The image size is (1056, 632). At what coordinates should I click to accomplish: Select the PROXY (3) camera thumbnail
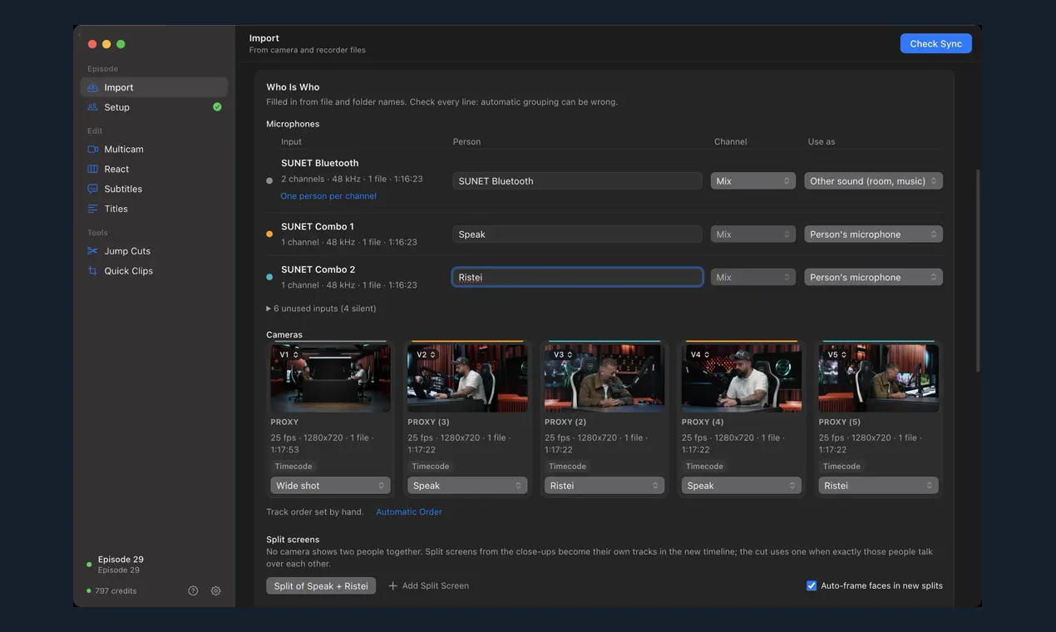467,378
